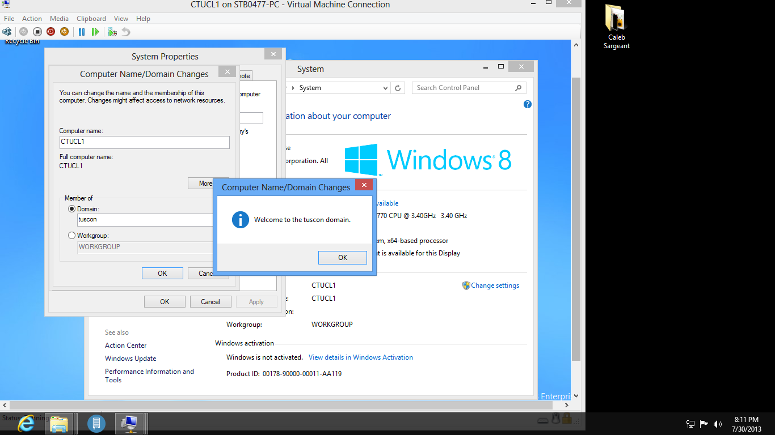Take a snapshot of the virtual machine
This screenshot has width=775, height=435.
click(112, 32)
